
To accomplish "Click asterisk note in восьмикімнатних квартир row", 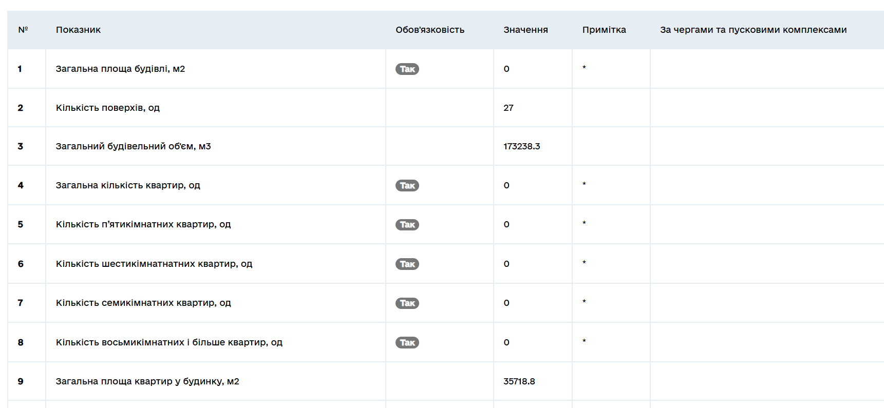I will pyautogui.click(x=584, y=342).
